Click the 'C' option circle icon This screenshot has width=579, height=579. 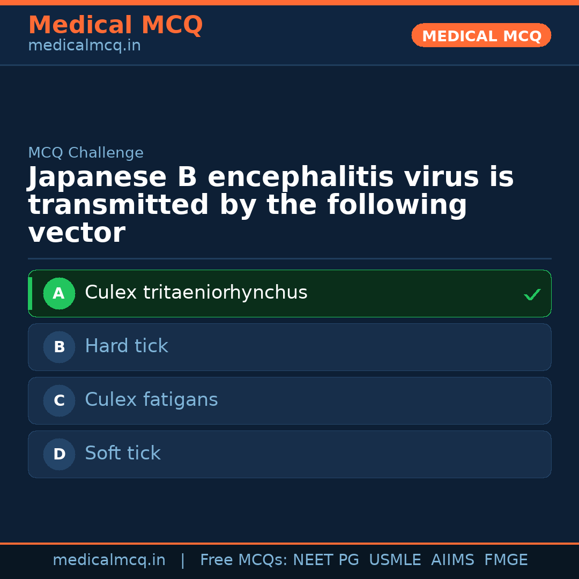(59, 400)
